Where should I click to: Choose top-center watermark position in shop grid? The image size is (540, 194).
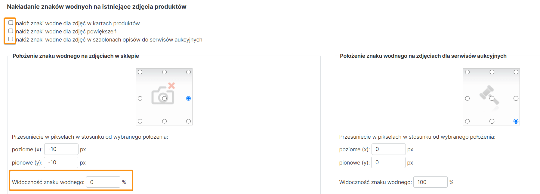[164, 72]
